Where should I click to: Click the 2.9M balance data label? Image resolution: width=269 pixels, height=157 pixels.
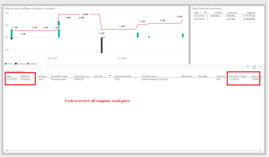click(179, 16)
